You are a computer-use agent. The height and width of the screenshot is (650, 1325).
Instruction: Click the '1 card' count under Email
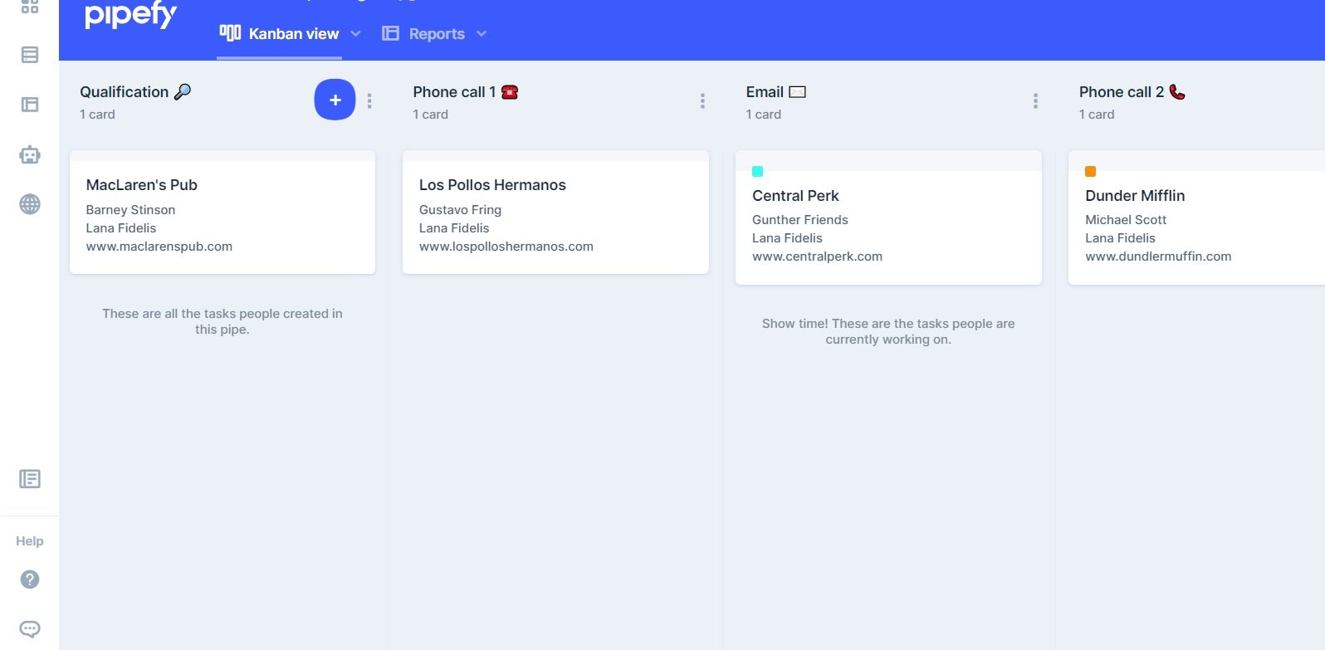[x=764, y=115]
